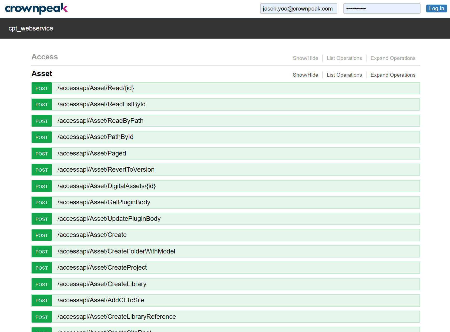The height and width of the screenshot is (332, 450).
Task: Select the password input field
Action: tap(382, 9)
